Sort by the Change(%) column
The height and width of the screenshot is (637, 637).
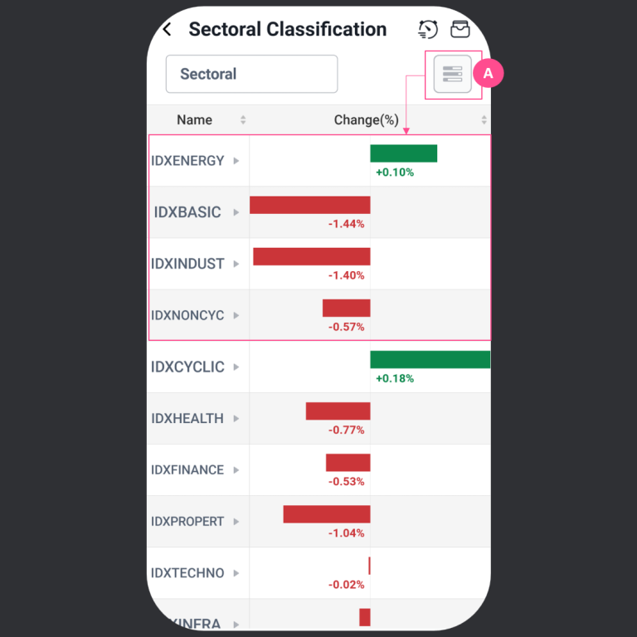point(367,120)
